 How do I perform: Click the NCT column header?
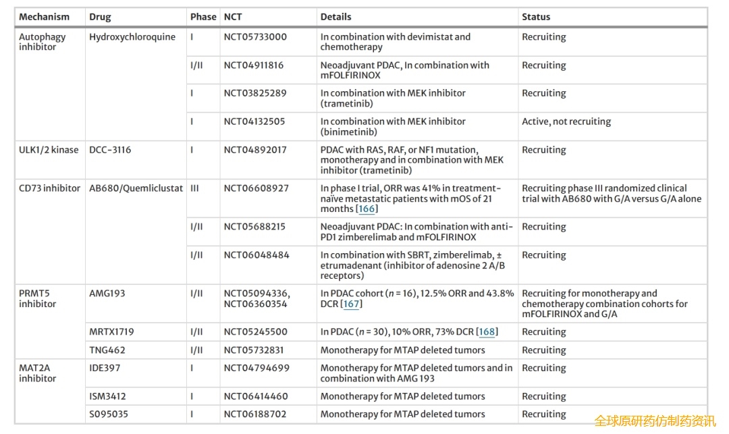pyautogui.click(x=233, y=17)
